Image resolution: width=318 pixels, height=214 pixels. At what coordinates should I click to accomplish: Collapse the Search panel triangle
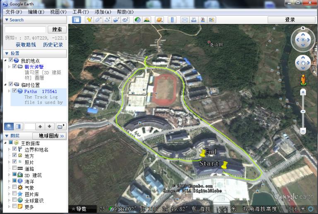coord(7,20)
